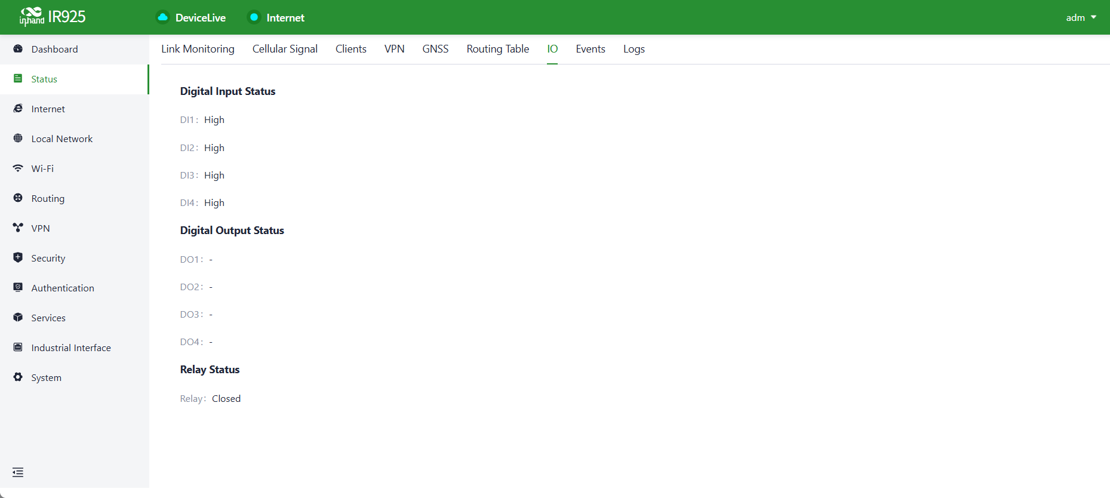The width and height of the screenshot is (1110, 498).
Task: Click the Local Network globe icon
Action: pyautogui.click(x=18, y=139)
